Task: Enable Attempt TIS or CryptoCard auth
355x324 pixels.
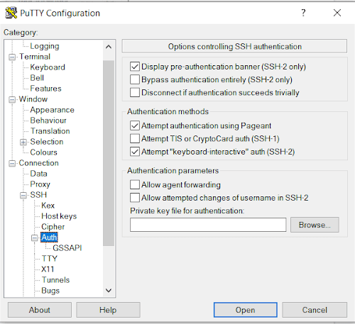Action: (135, 139)
